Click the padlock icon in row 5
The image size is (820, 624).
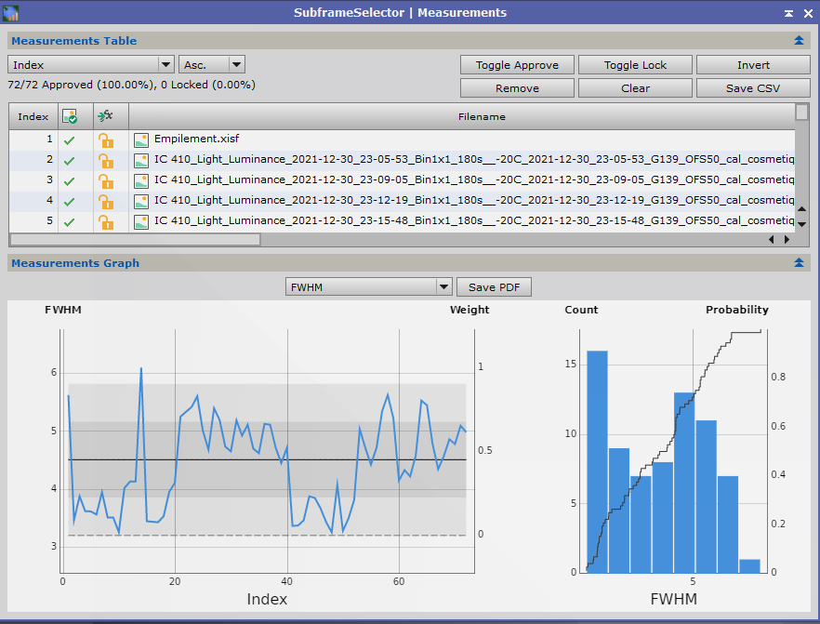106,221
